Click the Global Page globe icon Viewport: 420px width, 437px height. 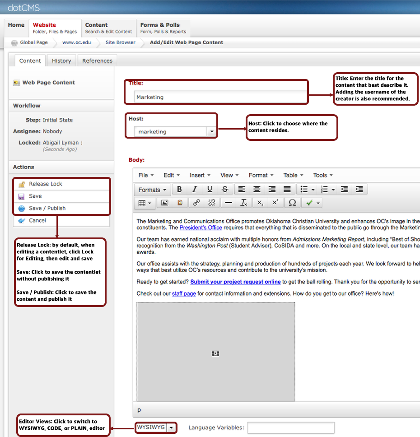pos(14,43)
